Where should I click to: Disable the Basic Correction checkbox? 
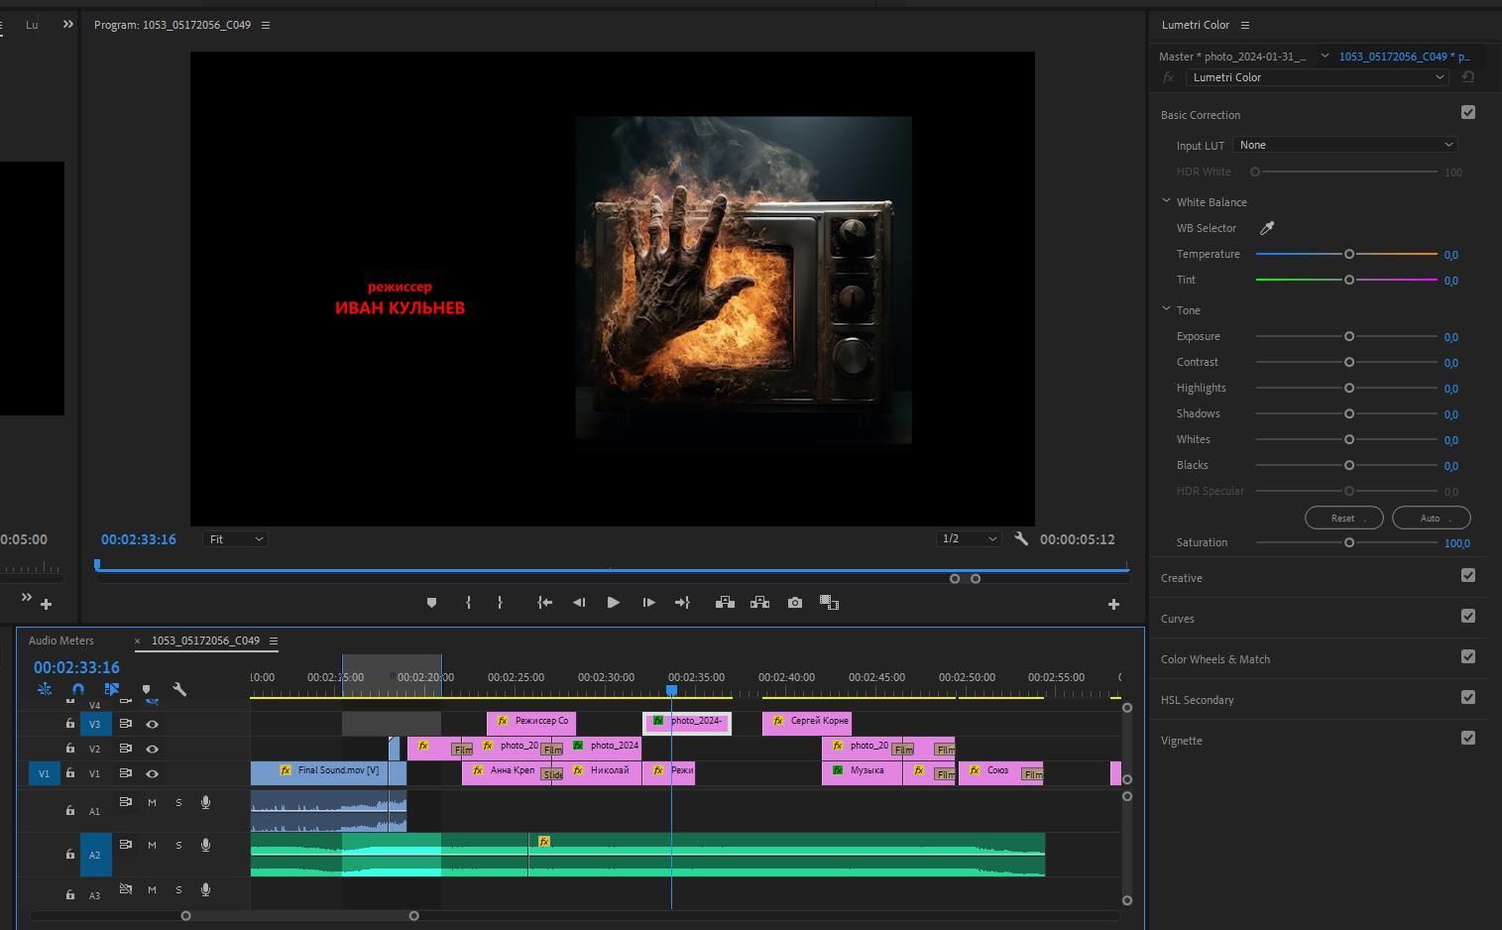click(x=1468, y=113)
